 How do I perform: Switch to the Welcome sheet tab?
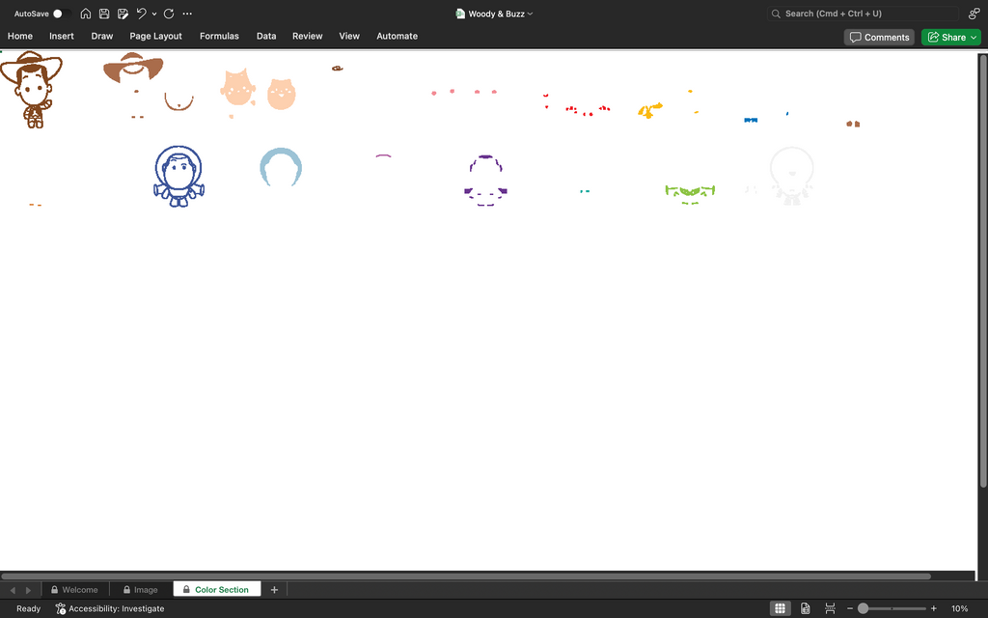point(75,590)
